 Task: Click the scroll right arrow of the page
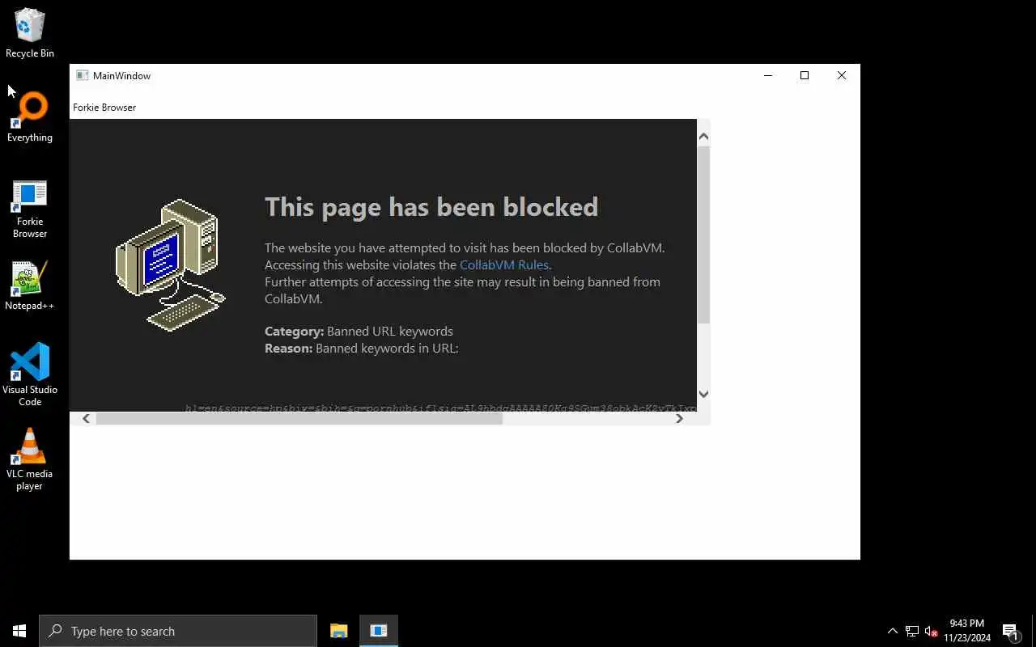pyautogui.click(x=680, y=418)
